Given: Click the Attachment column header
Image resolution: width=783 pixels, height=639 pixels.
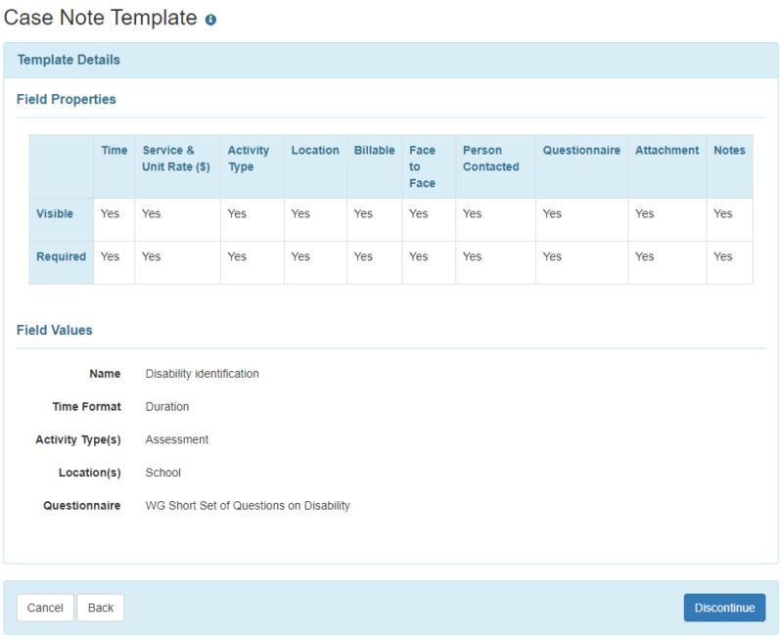Looking at the screenshot, I should coord(667,150).
